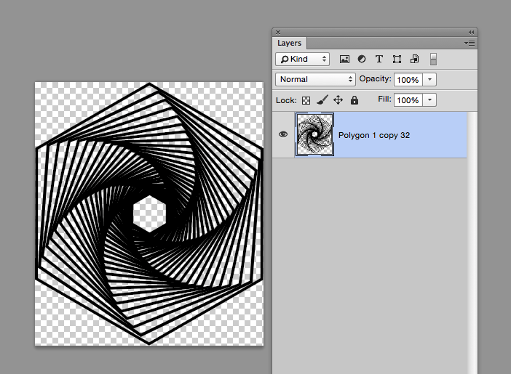Image resolution: width=511 pixels, height=374 pixels.
Task: Lock all padlock icon
Action: pos(354,100)
